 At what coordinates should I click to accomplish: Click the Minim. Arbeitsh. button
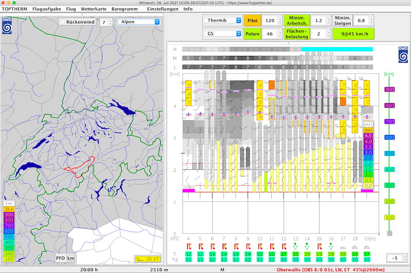(x=297, y=21)
